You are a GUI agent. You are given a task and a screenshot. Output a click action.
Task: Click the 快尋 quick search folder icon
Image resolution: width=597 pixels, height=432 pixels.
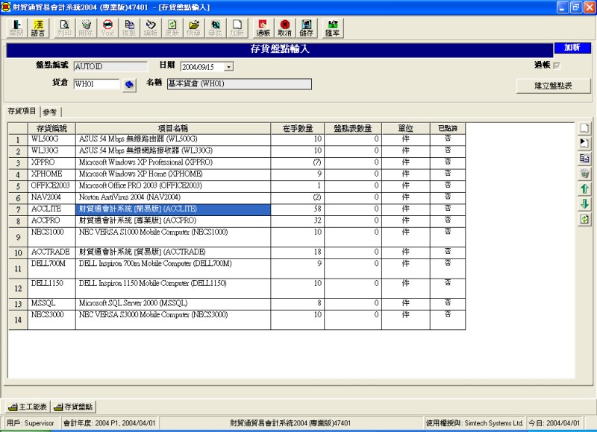coord(194,28)
